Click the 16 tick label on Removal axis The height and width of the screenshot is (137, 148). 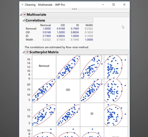click(29, 59)
